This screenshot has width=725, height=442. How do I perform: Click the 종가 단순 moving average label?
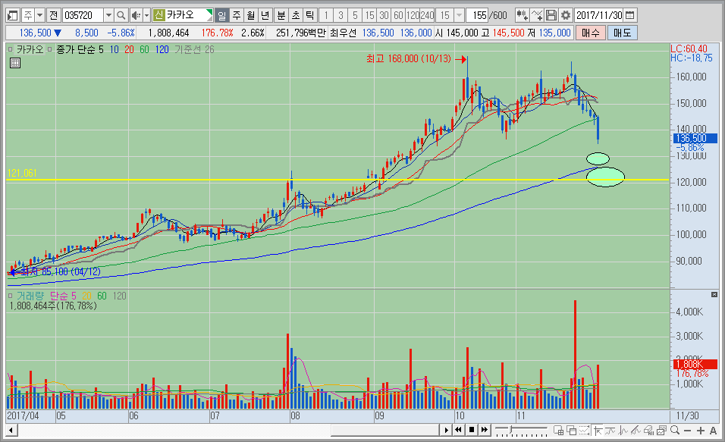pyautogui.click(x=77, y=49)
